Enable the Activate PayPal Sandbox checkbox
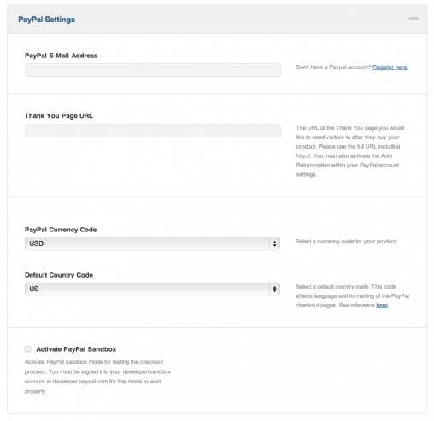The width and height of the screenshot is (434, 421). tap(27, 349)
